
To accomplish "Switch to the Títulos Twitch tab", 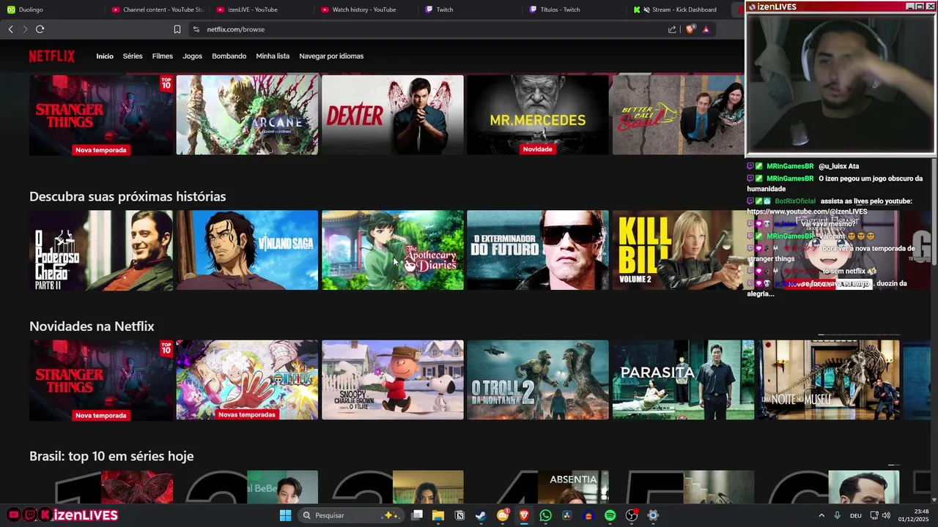I will point(575,10).
